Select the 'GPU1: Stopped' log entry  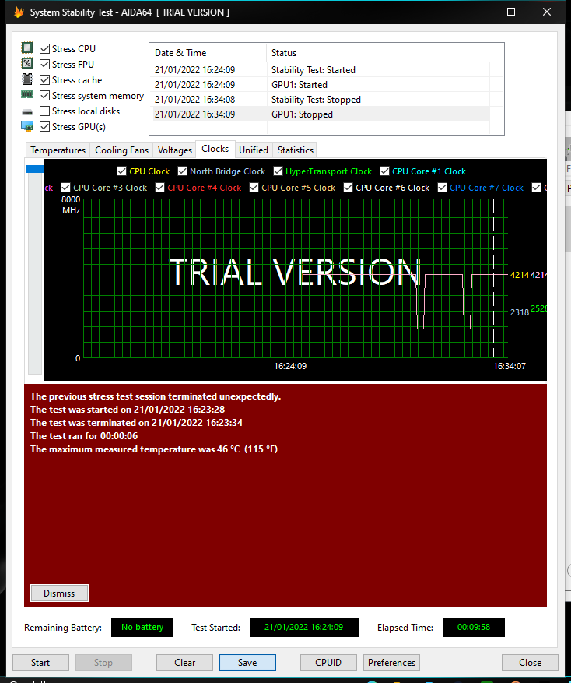coord(321,114)
